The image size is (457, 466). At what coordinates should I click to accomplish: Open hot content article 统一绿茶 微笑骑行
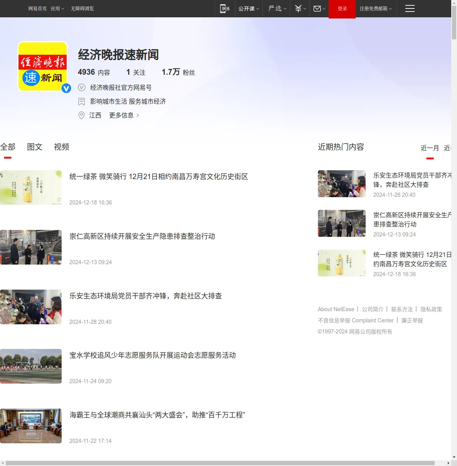412,259
